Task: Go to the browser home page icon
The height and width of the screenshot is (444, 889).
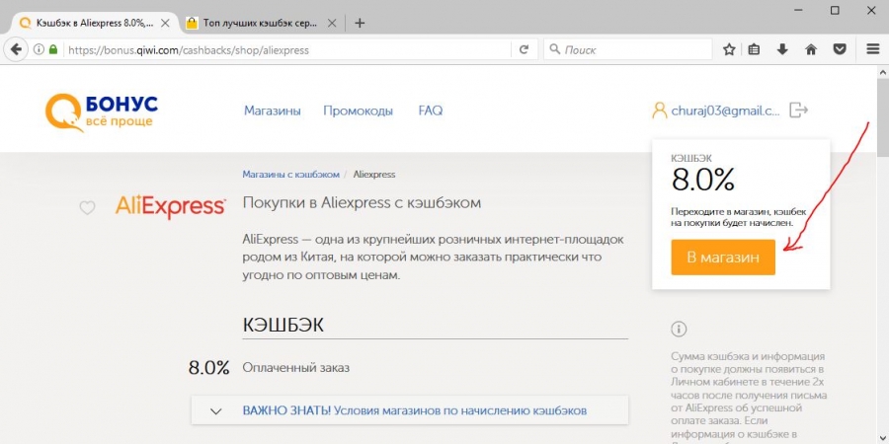Action: point(811,50)
